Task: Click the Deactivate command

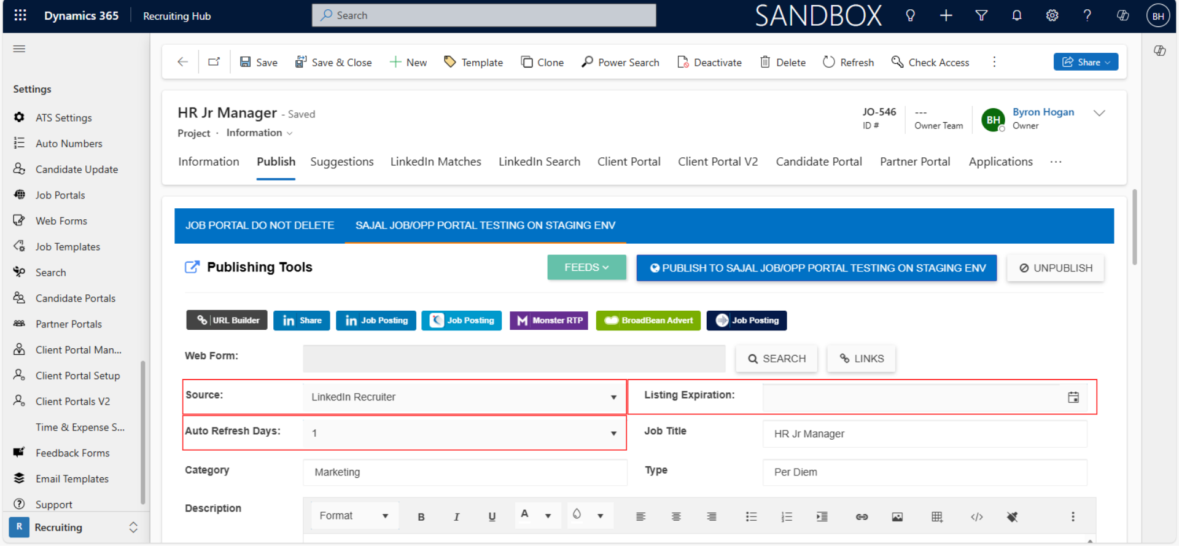Action: pyautogui.click(x=709, y=62)
